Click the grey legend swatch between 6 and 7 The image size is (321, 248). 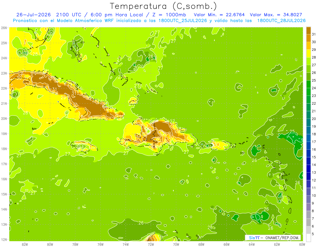pos(308,222)
